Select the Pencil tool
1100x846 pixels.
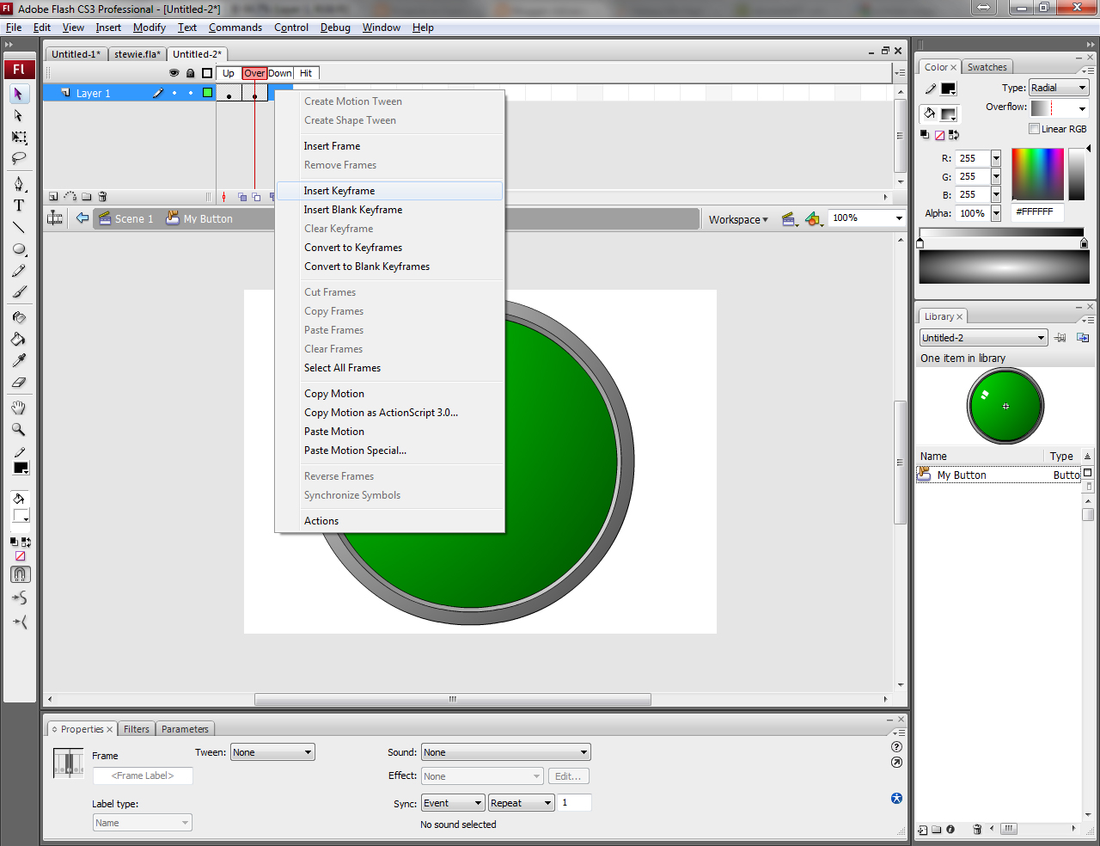[x=18, y=271]
